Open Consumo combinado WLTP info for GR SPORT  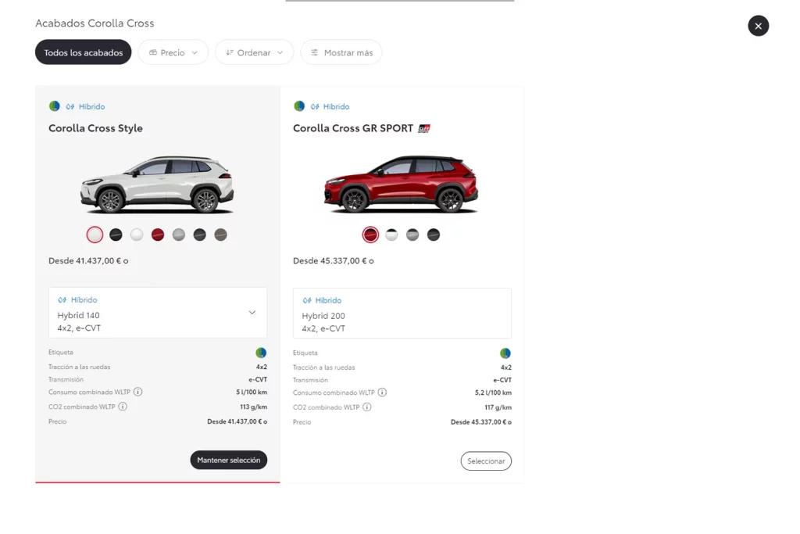(x=382, y=392)
